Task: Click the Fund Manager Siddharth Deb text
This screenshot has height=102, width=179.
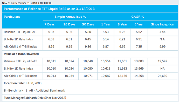Action: [x=35, y=98]
